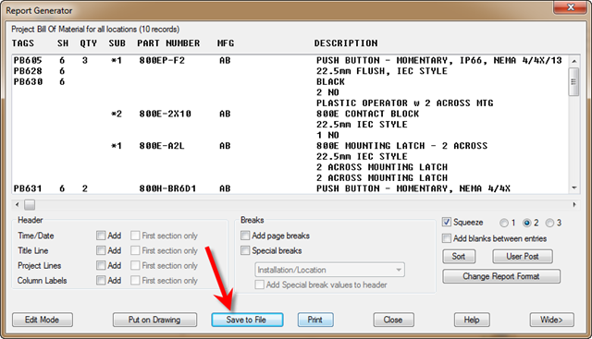Print the report
This screenshot has width=592, height=339.
click(315, 320)
